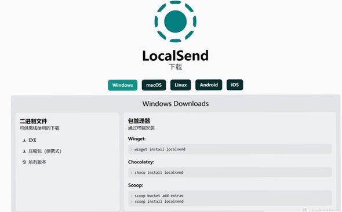This screenshot has width=342, height=212.
Task: Click the 包管理器 heading
Action: coord(139,121)
